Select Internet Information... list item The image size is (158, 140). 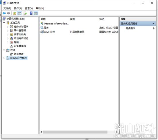pos(56,24)
